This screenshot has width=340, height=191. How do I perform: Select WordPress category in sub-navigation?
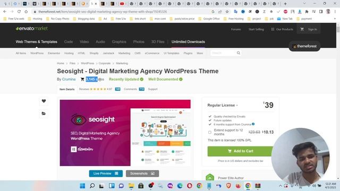click(37, 53)
